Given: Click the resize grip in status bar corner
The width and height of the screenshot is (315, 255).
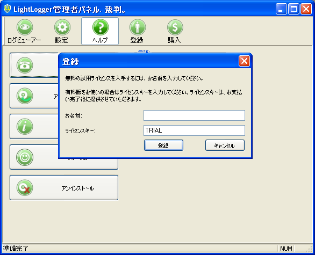Looking at the screenshot, I should pyautogui.click(x=309, y=249).
